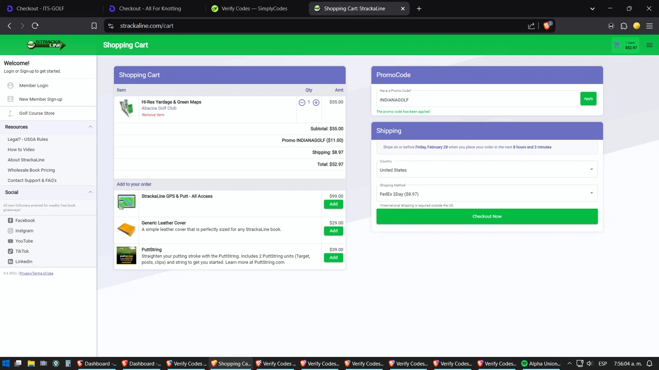Open File Explorer from taskbar

point(31,363)
